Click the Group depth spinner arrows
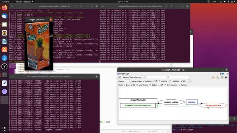Screen dimensions: 237x133 pos(130,81)
